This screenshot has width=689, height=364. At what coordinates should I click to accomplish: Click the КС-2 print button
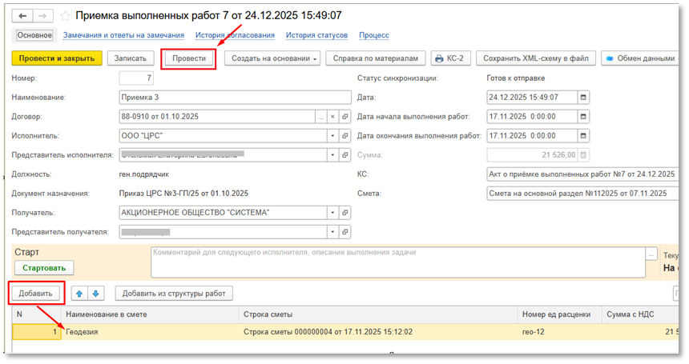[450, 58]
